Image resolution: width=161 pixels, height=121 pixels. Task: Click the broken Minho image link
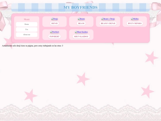135,19
